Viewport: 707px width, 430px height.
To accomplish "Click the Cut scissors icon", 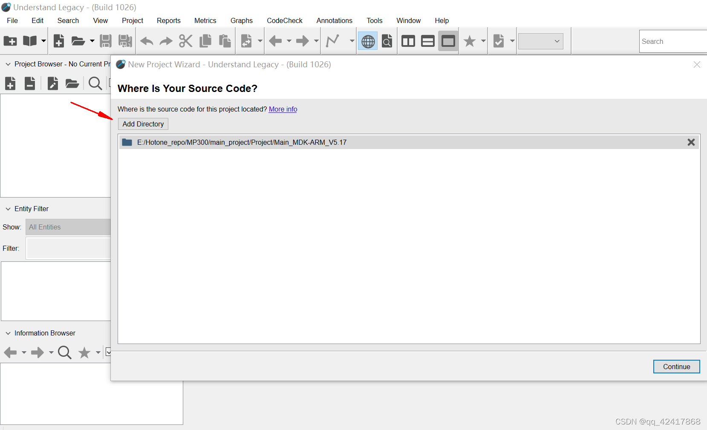I will pyautogui.click(x=186, y=41).
